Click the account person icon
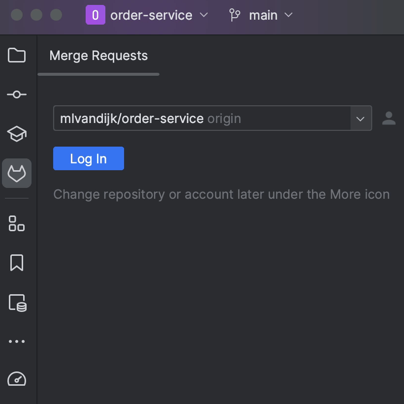This screenshot has height=404, width=404. 389,118
